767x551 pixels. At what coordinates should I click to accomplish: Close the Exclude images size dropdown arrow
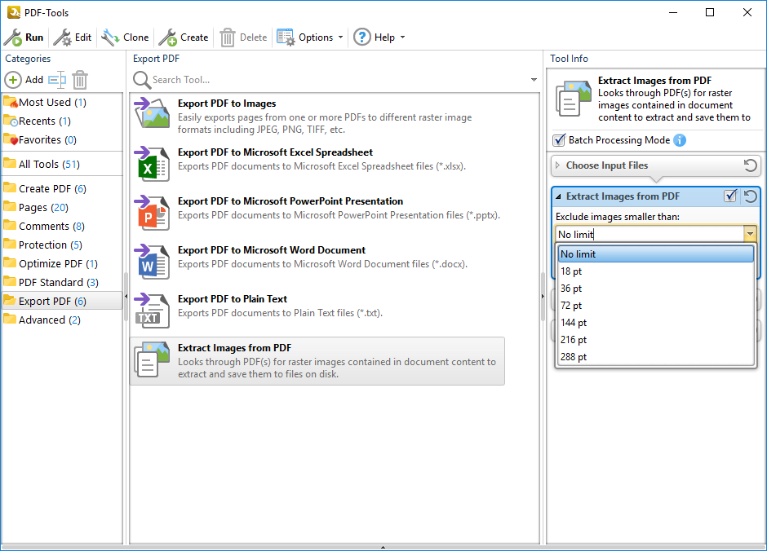pos(749,235)
